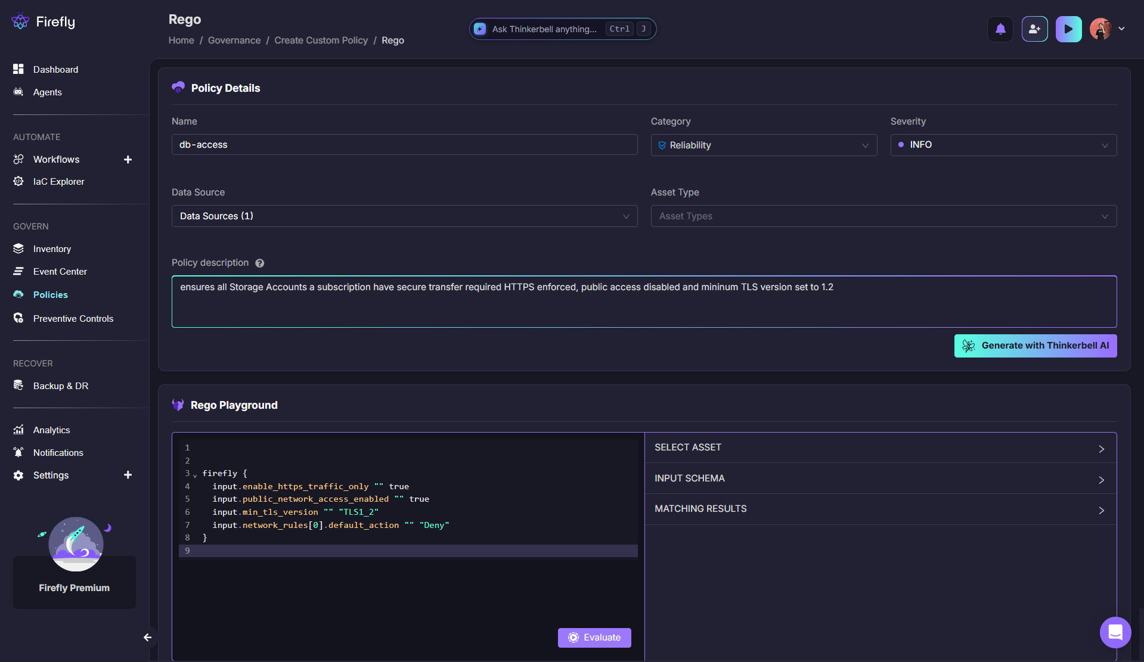Image resolution: width=1144 pixels, height=662 pixels.
Task: Open the Asset Types dropdown
Action: [x=883, y=216]
